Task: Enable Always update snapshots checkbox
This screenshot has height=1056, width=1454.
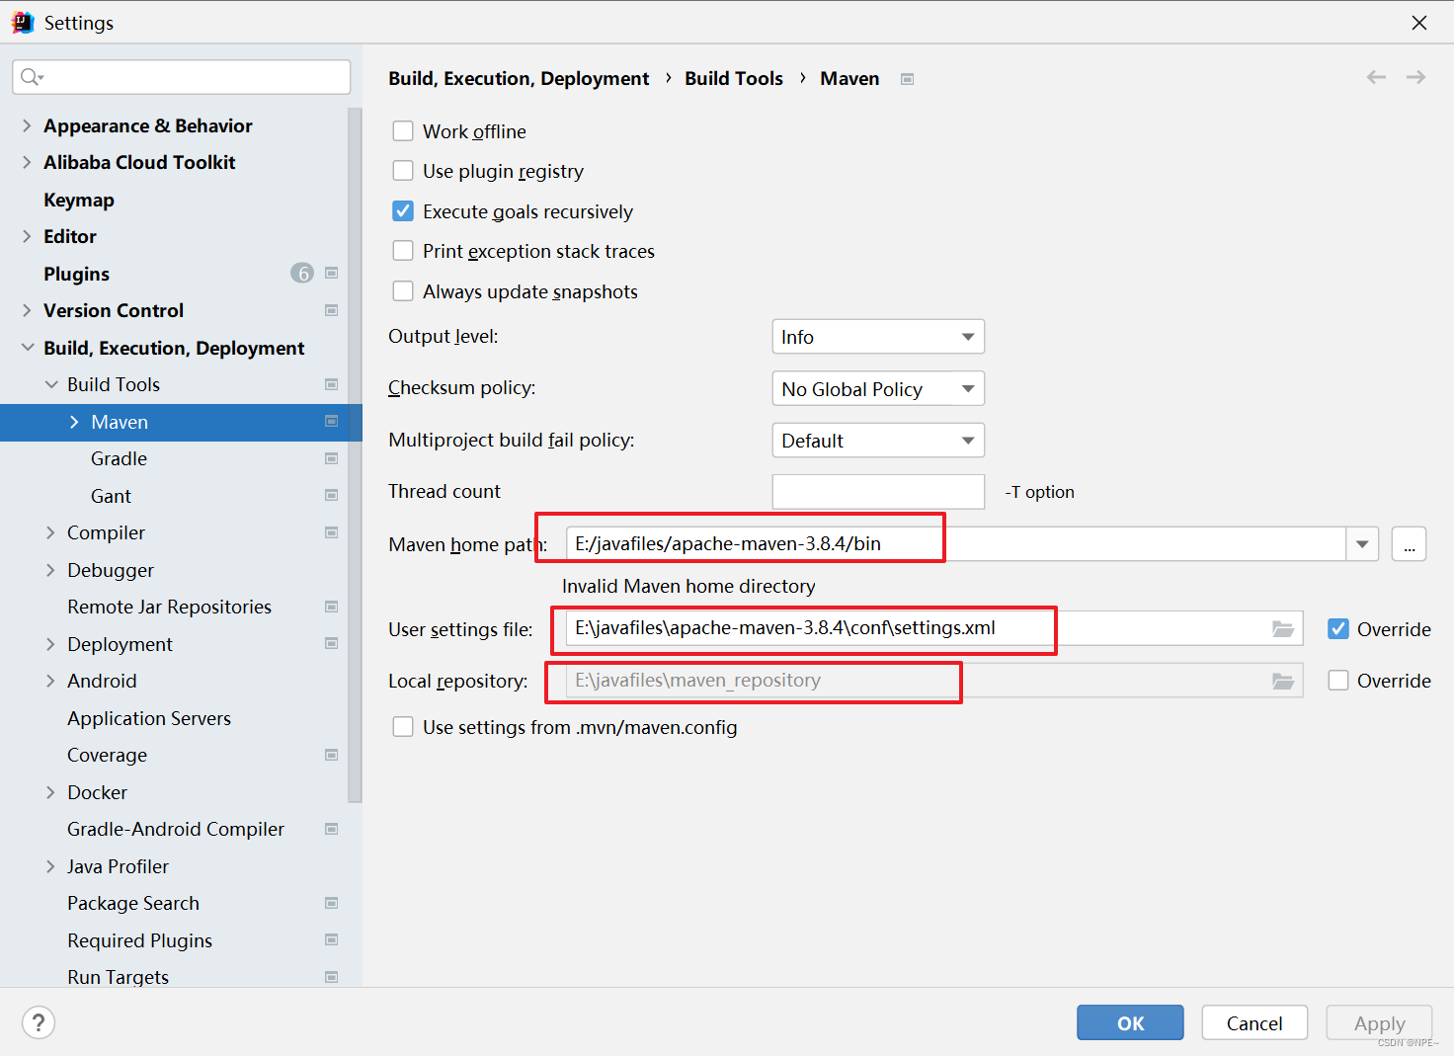Action: 403,291
